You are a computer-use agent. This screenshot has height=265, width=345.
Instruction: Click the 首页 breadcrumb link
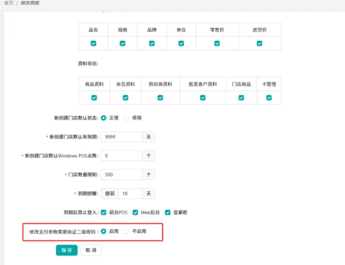pos(8,3)
